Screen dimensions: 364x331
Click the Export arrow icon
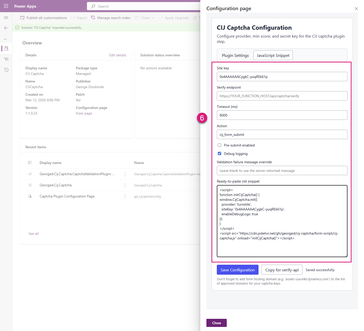point(73,18)
